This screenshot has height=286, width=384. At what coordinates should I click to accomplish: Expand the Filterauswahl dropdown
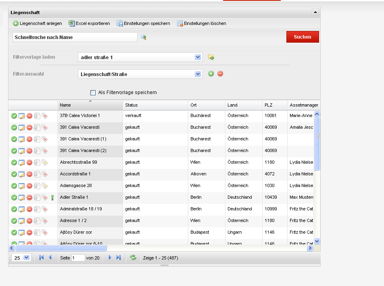pos(198,74)
